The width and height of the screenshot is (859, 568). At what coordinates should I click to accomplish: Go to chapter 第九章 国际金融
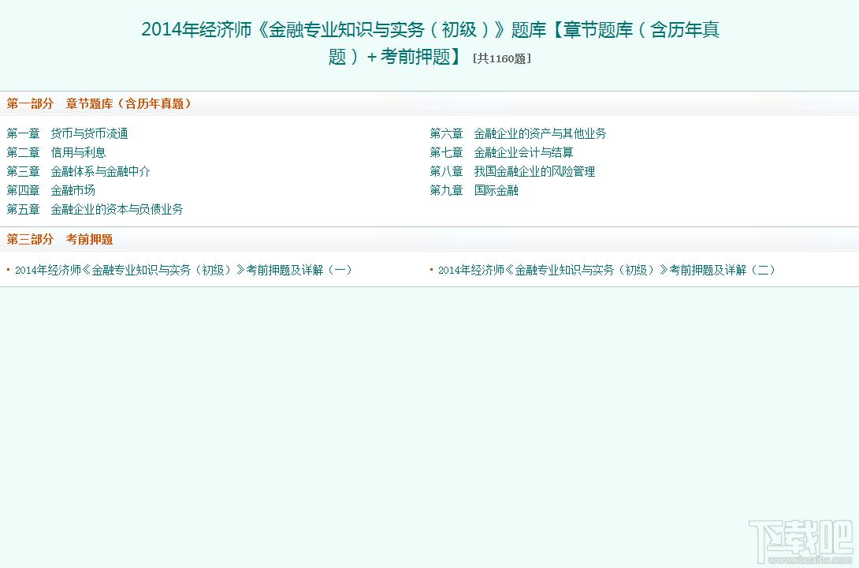coord(474,190)
